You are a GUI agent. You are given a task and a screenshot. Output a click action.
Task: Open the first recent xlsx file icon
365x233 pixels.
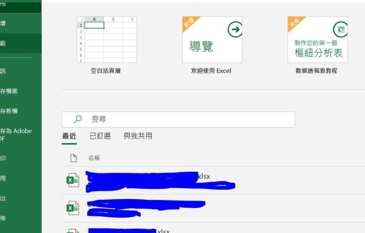point(73,180)
